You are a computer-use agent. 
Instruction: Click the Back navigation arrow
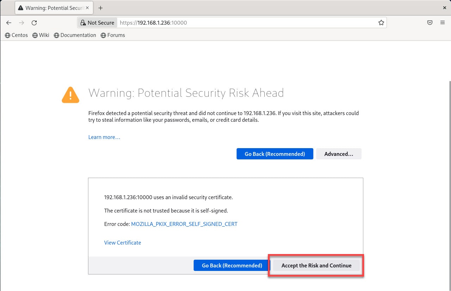tap(9, 23)
